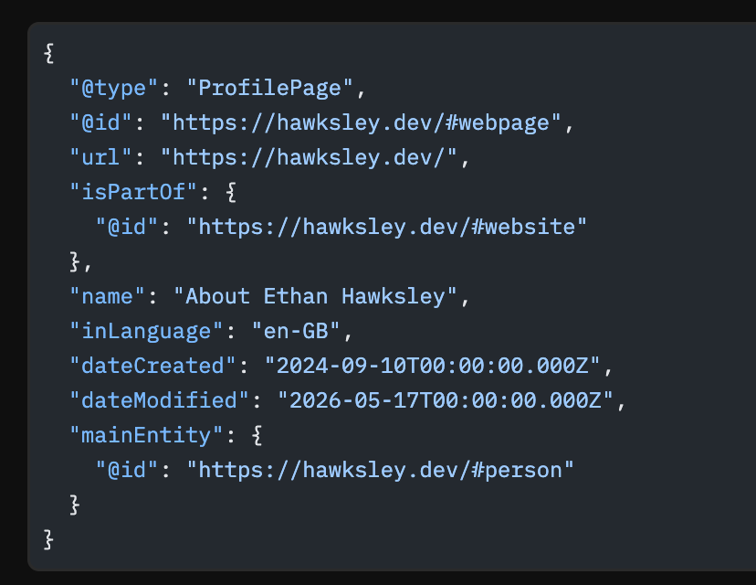The height and width of the screenshot is (585, 756).
Task: Click the 2024-09-10 dateCreated timestamp
Action: pyautogui.click(x=433, y=367)
